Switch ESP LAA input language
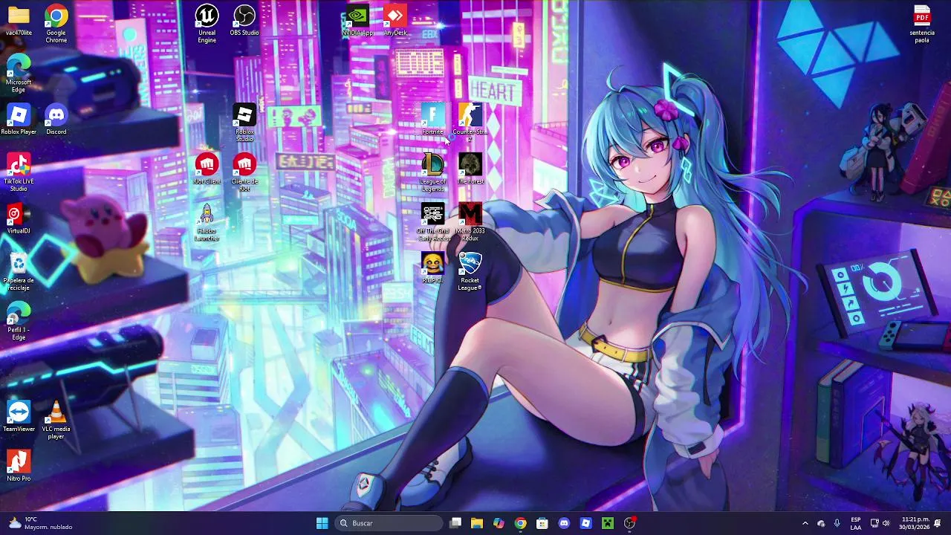Viewport: 951px width, 535px height. (856, 523)
